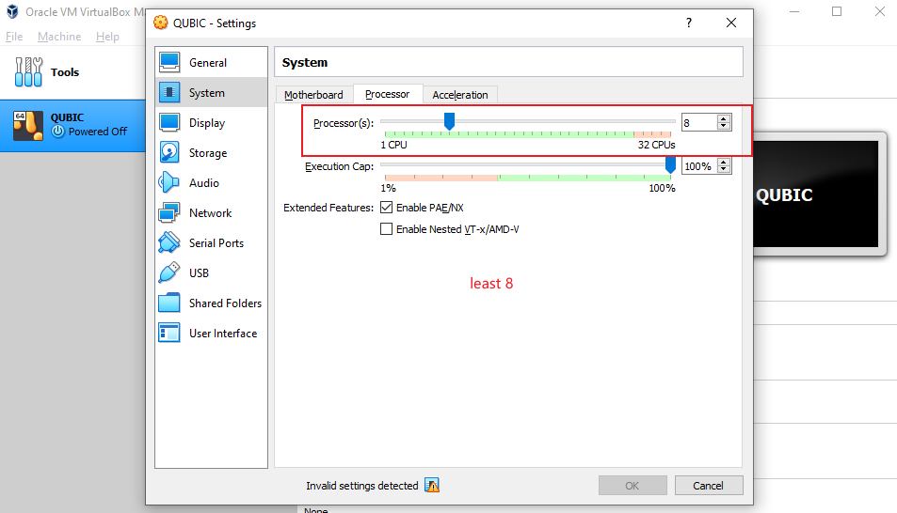
Task: Click the invalid settings warning icon
Action: 432,486
